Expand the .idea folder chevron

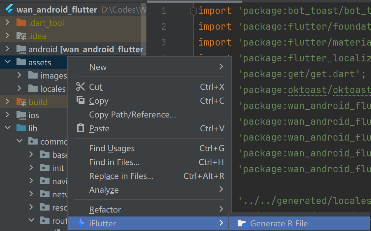tap(7, 36)
